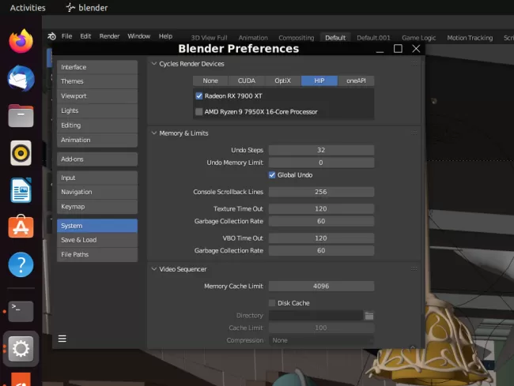Open LibreOffice Writer from the dock
The image size is (514, 386).
pos(21,190)
